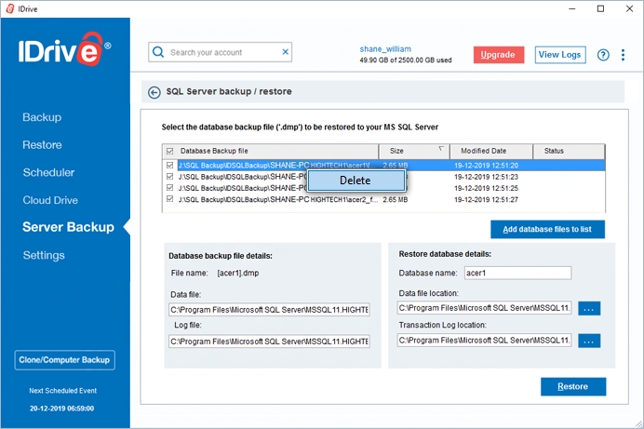Click the Restore button at the bottom right

573,386
